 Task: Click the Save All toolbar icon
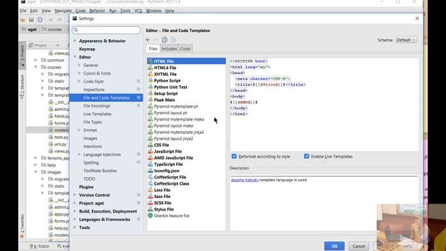[x=31, y=20]
